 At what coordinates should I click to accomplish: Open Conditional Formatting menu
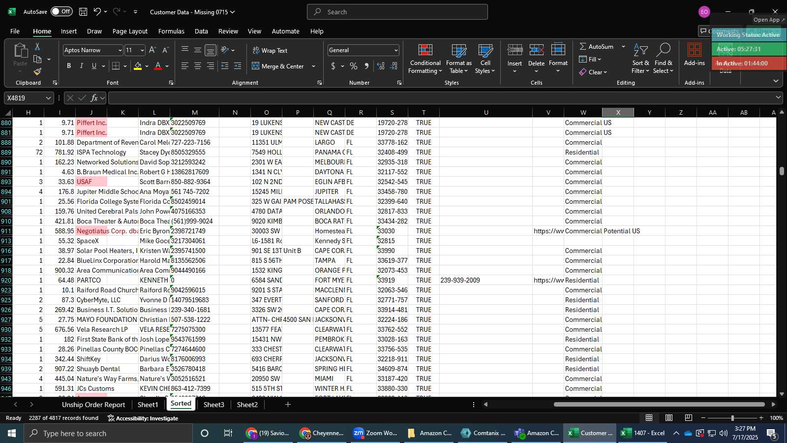coord(425,59)
